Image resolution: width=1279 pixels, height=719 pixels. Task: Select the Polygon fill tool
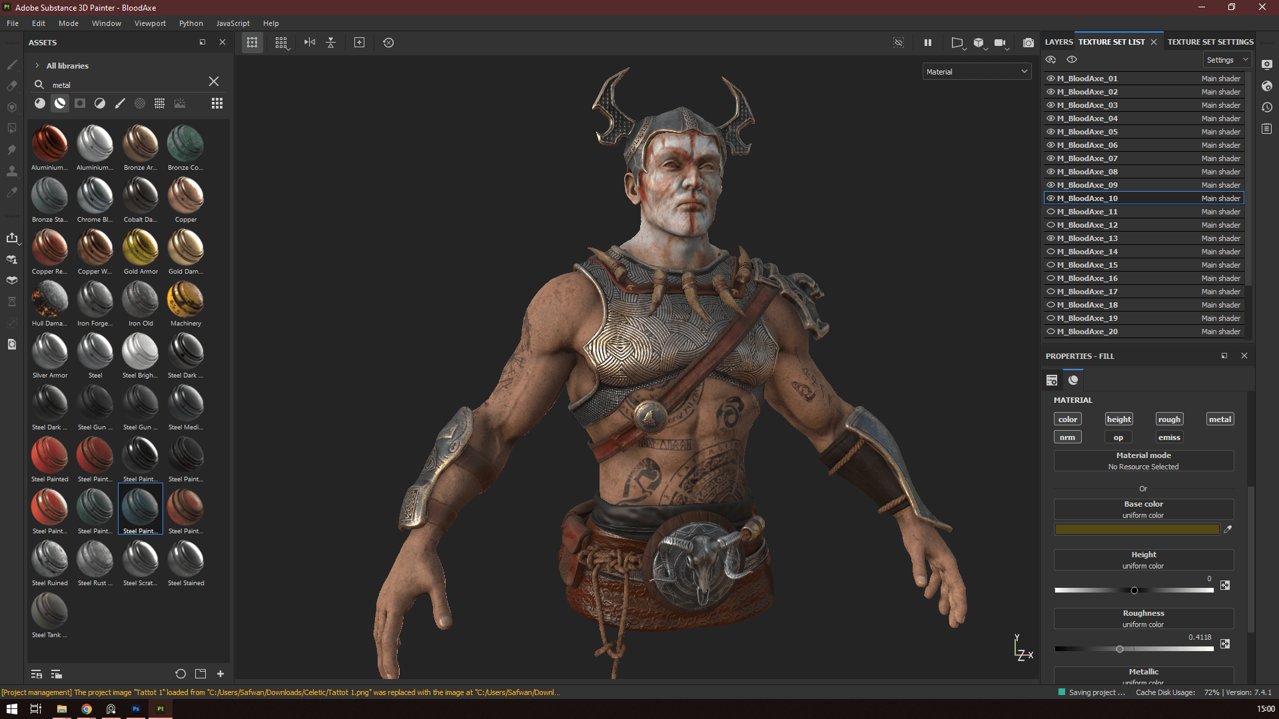click(12, 128)
